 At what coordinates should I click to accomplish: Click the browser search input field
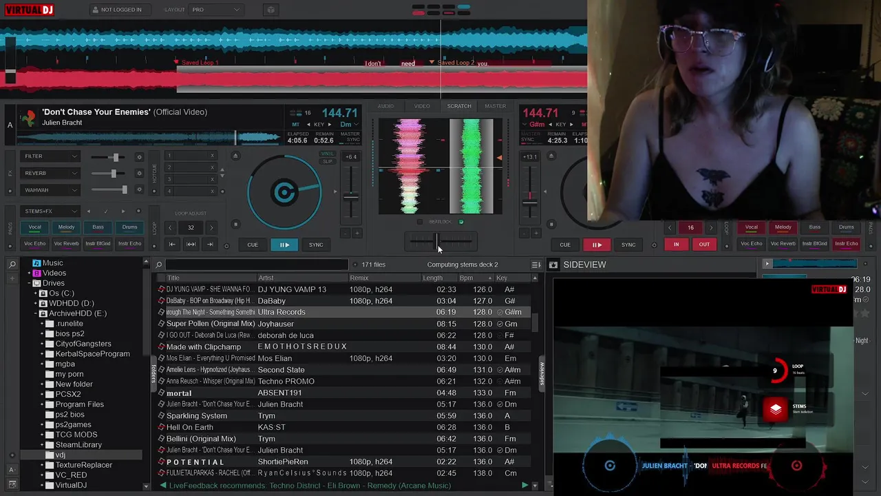[x=257, y=265]
